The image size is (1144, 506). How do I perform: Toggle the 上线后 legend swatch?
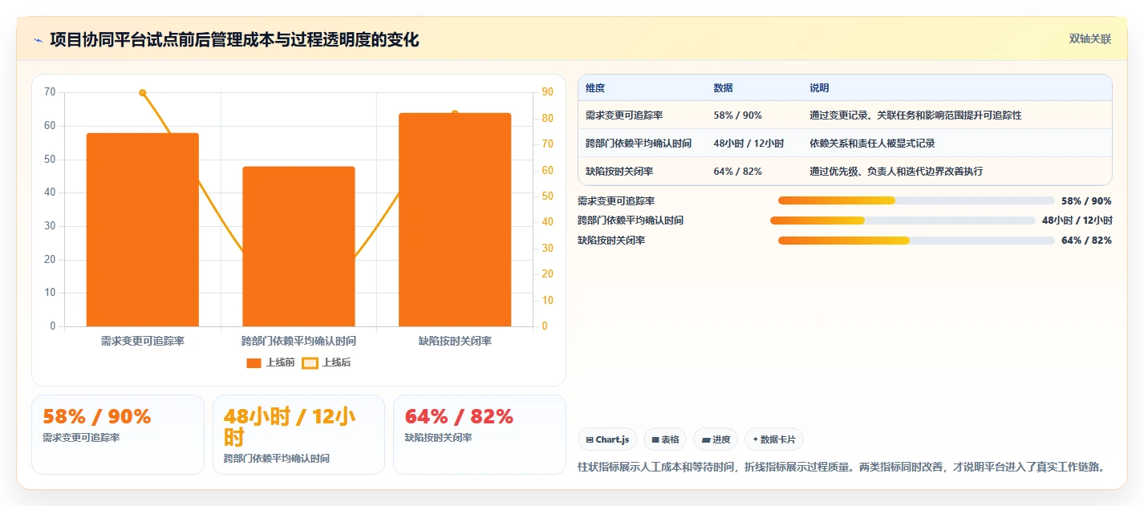click(310, 362)
